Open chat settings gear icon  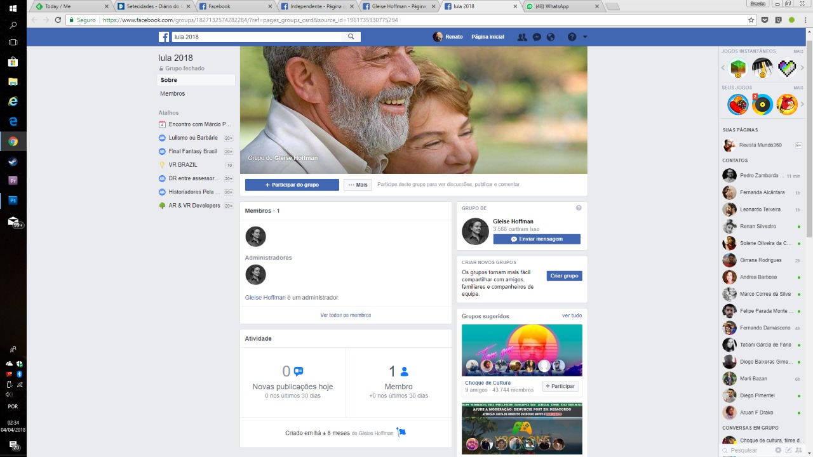(778, 450)
